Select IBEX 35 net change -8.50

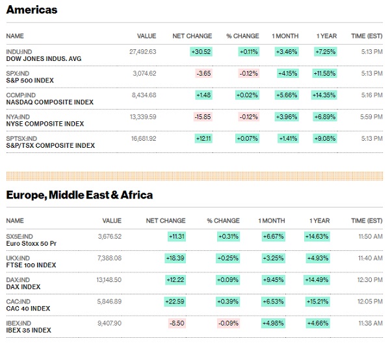[x=177, y=323]
